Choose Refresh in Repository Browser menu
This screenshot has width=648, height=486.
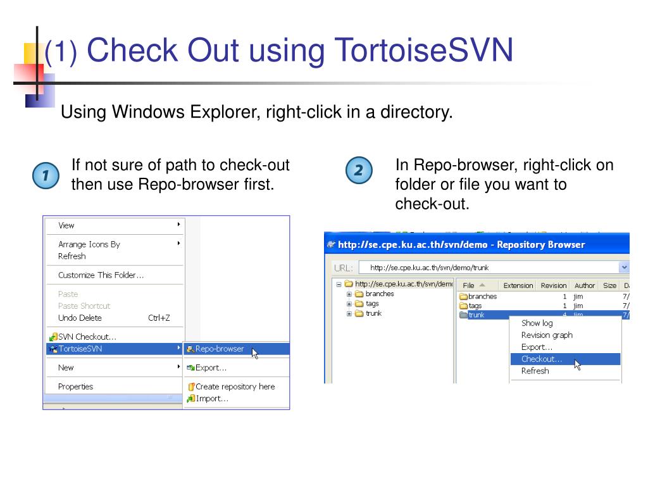pos(565,371)
